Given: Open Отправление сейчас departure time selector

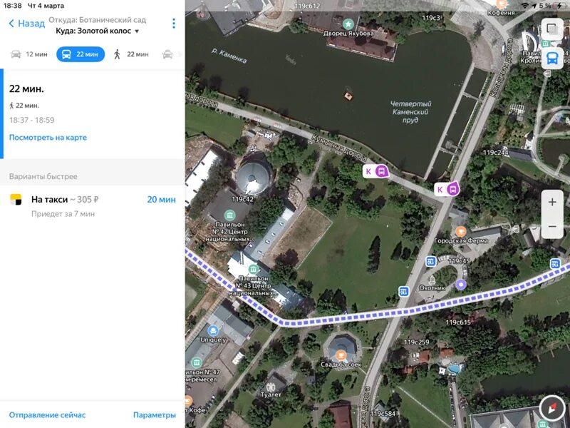Looking at the screenshot, I should click(x=47, y=415).
